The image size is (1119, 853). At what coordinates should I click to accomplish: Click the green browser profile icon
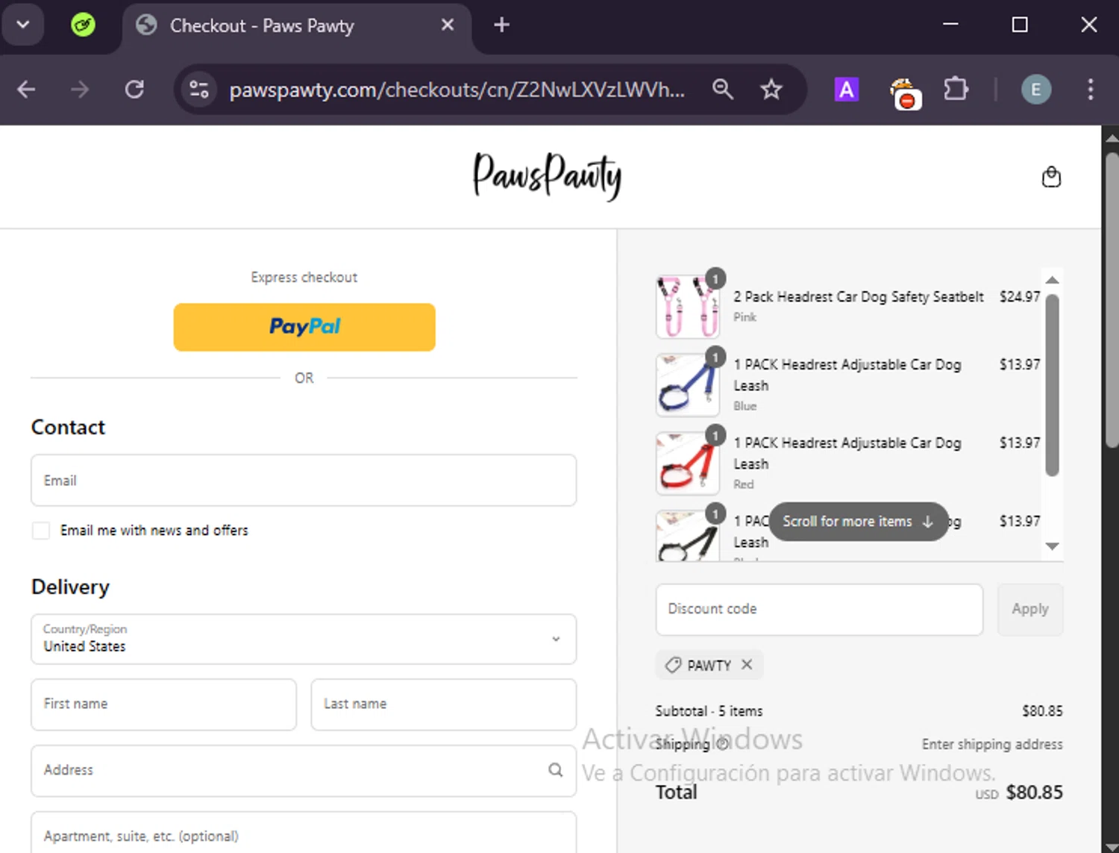click(83, 25)
